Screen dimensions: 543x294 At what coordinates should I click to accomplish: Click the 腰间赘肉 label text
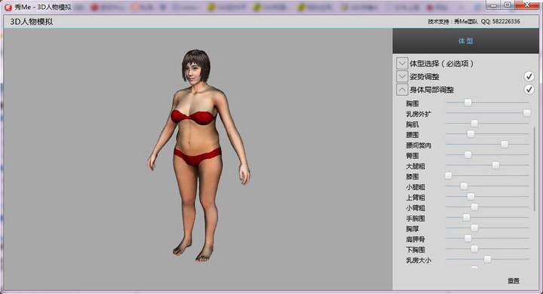pos(419,145)
